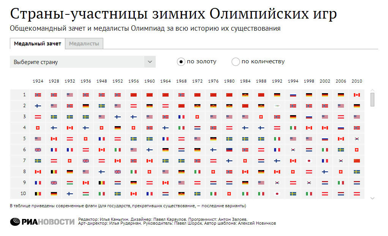This screenshot has height=236, width=388.
Task: Select France's flag at rank 3 for 1968
Action: click(181, 117)
